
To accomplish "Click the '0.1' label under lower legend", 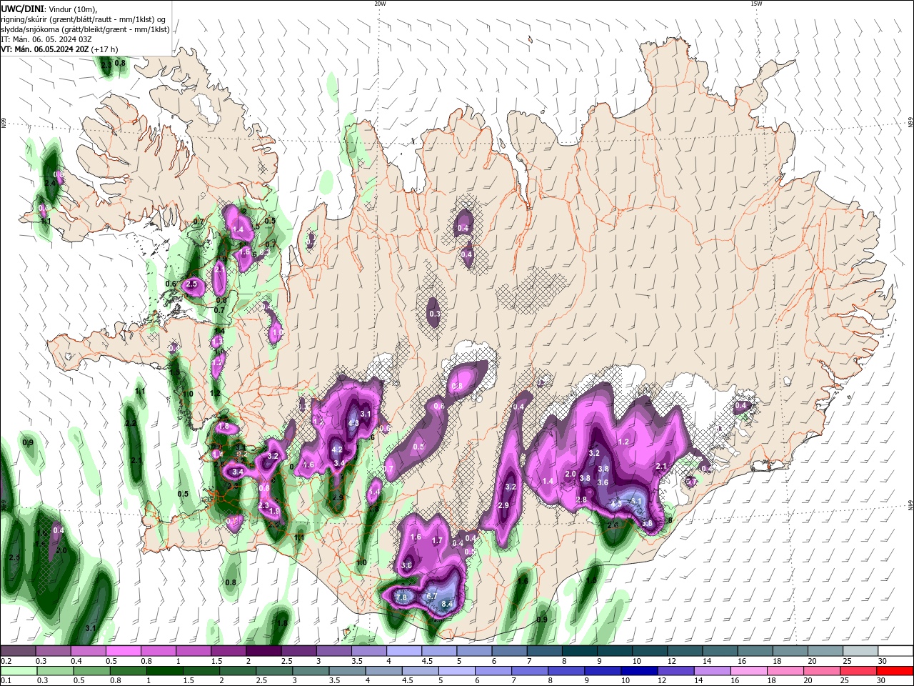I will pyautogui.click(x=5, y=680).
